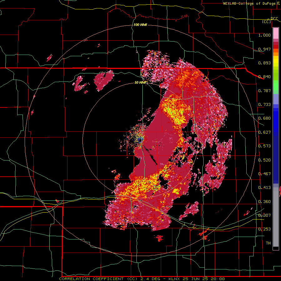Click the 0.893 scale value

tap(264, 63)
